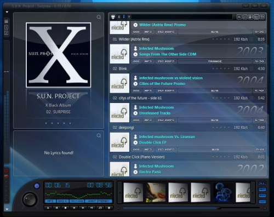The height and width of the screenshot is (217, 274).
Task: Open the fox-head menu icon in playlist header
Action: (113, 17)
